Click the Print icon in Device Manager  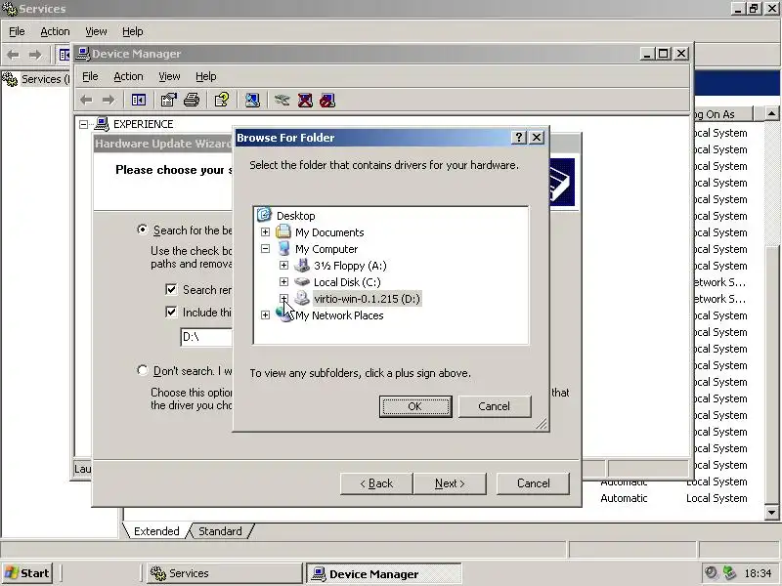click(192, 101)
